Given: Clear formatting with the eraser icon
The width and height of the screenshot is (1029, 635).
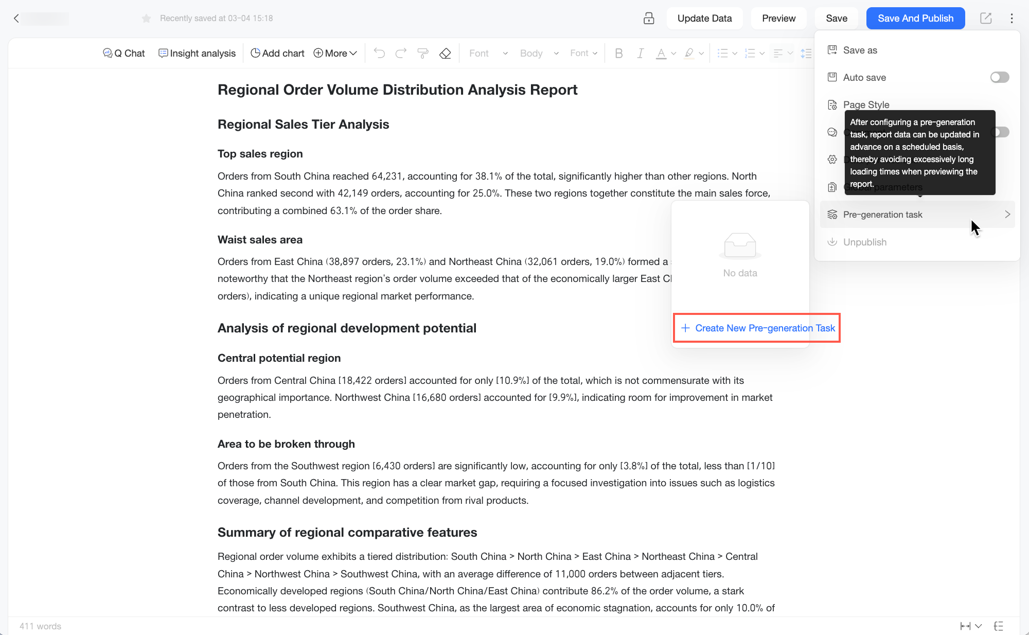Looking at the screenshot, I should (x=445, y=53).
